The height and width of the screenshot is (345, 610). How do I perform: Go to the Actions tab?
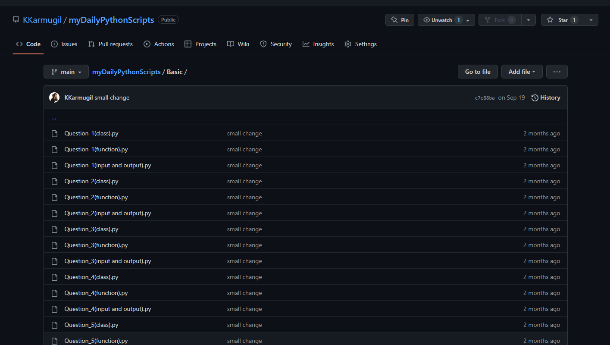click(159, 44)
